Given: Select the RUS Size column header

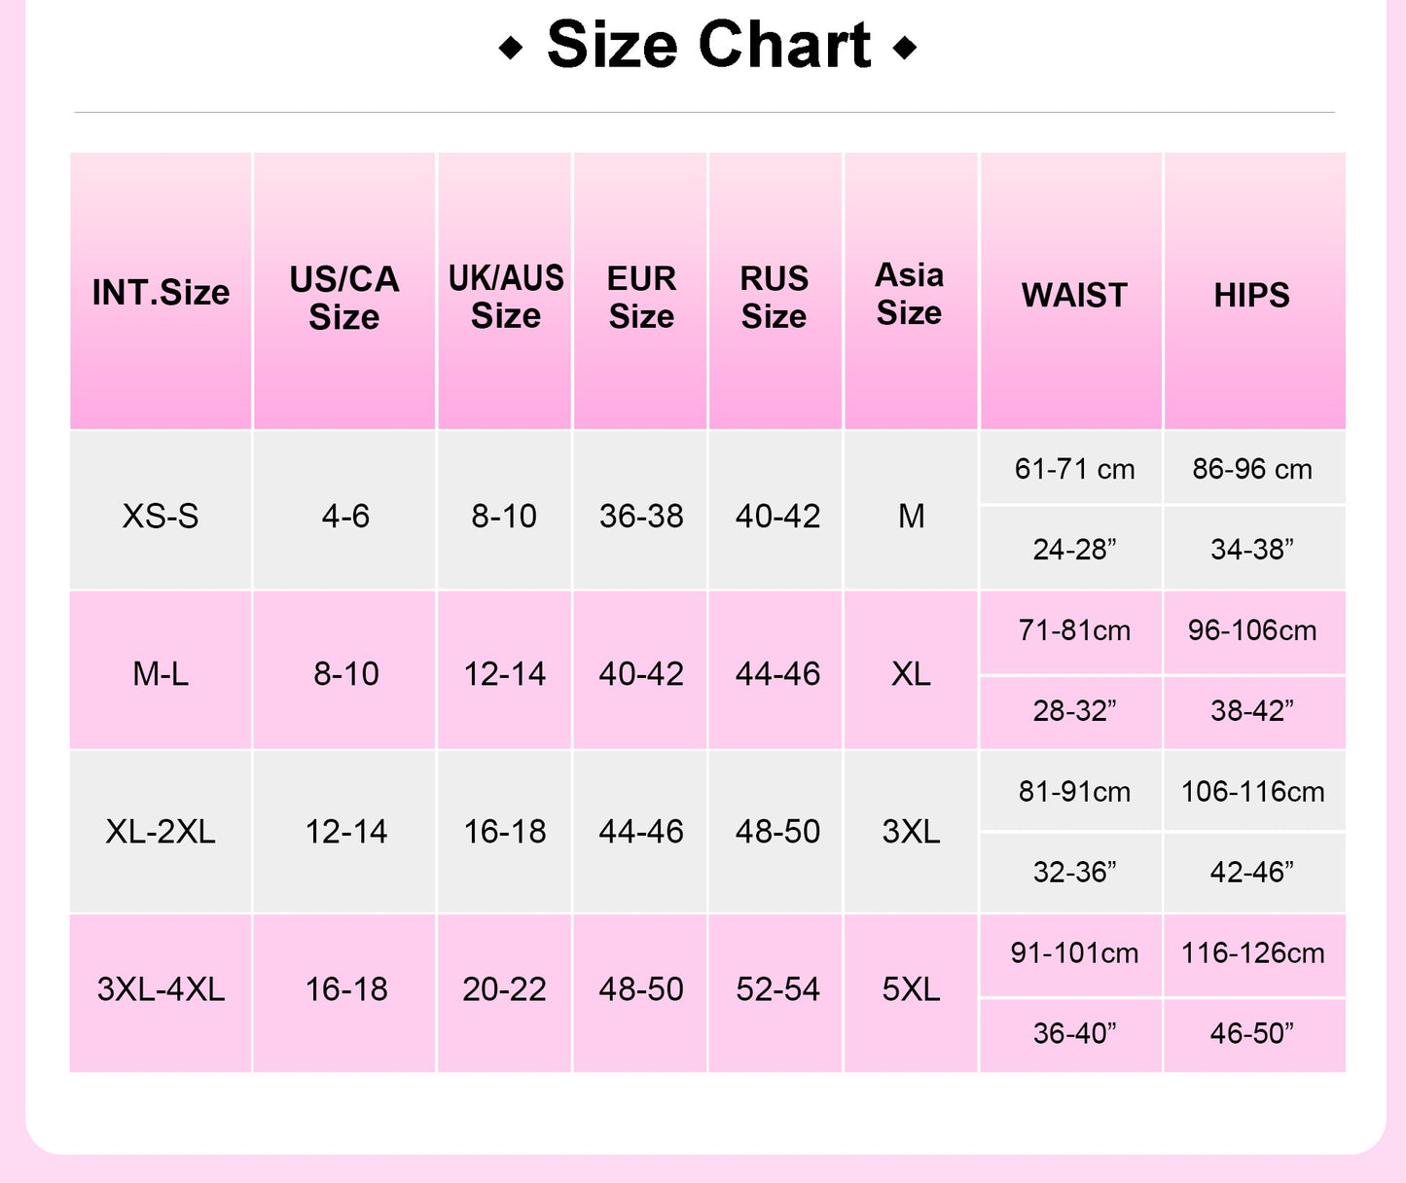Looking at the screenshot, I should 775,297.
